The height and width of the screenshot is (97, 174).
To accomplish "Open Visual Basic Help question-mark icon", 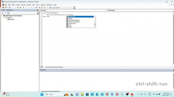I will click(50, 8).
